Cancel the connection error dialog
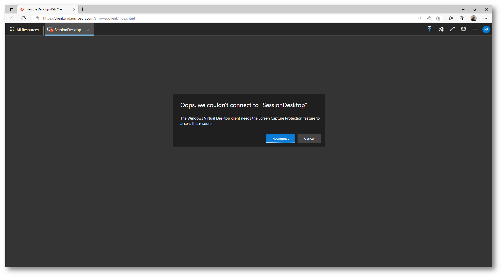 (309, 138)
